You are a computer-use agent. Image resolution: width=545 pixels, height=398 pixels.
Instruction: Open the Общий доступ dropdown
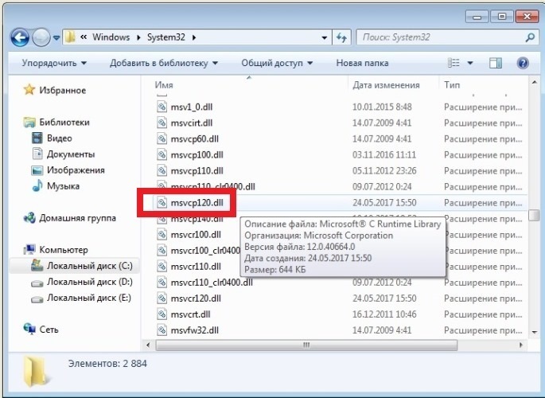(277, 63)
